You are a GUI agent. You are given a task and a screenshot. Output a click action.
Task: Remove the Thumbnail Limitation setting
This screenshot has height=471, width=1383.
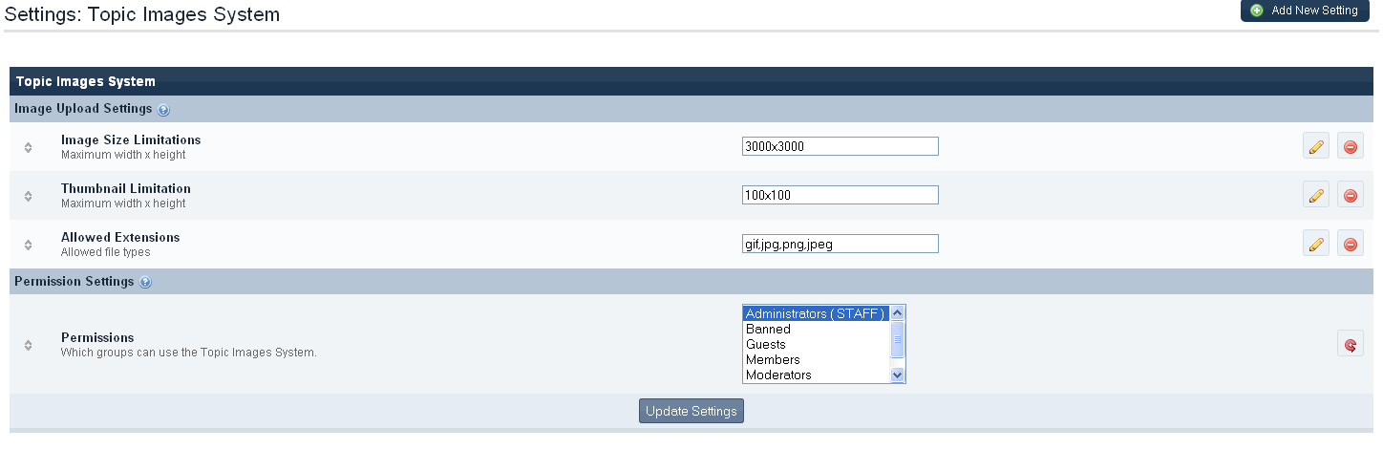point(1350,195)
